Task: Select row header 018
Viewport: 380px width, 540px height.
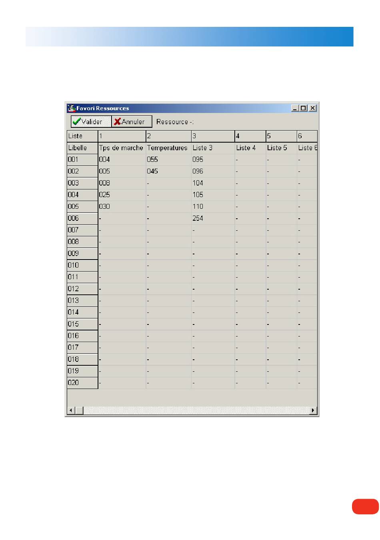Action: 82,359
